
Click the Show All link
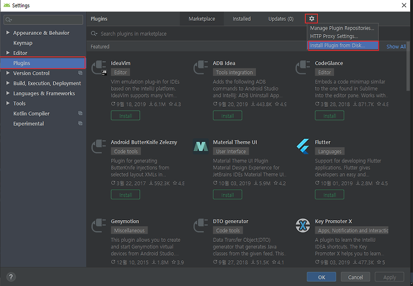coord(396,46)
